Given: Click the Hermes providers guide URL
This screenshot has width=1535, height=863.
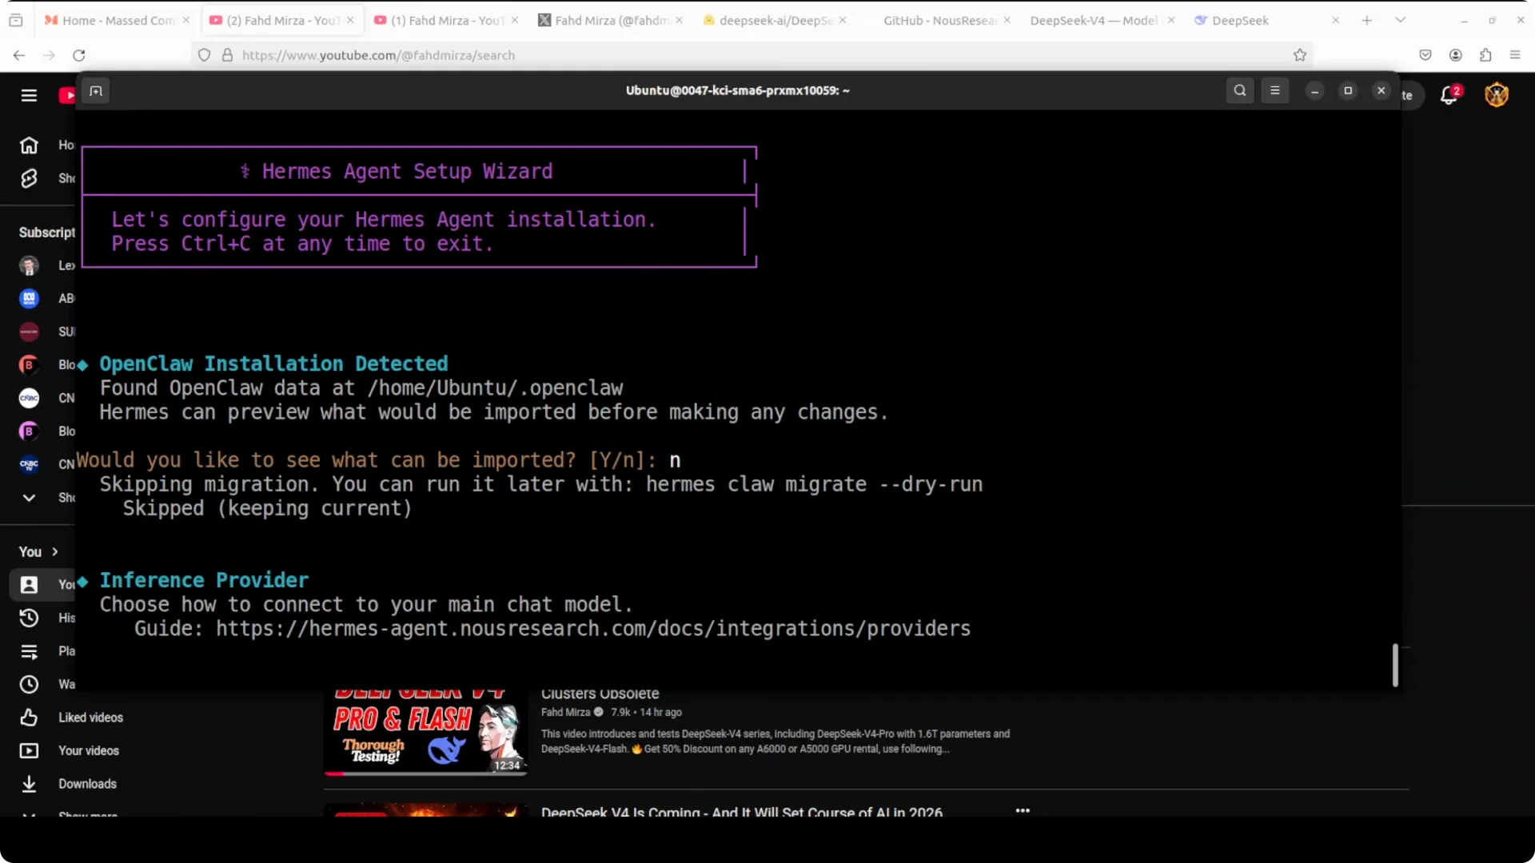Looking at the screenshot, I should pos(593,629).
